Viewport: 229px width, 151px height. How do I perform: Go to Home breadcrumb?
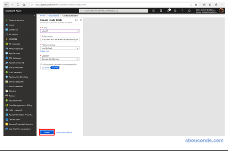point(42,16)
